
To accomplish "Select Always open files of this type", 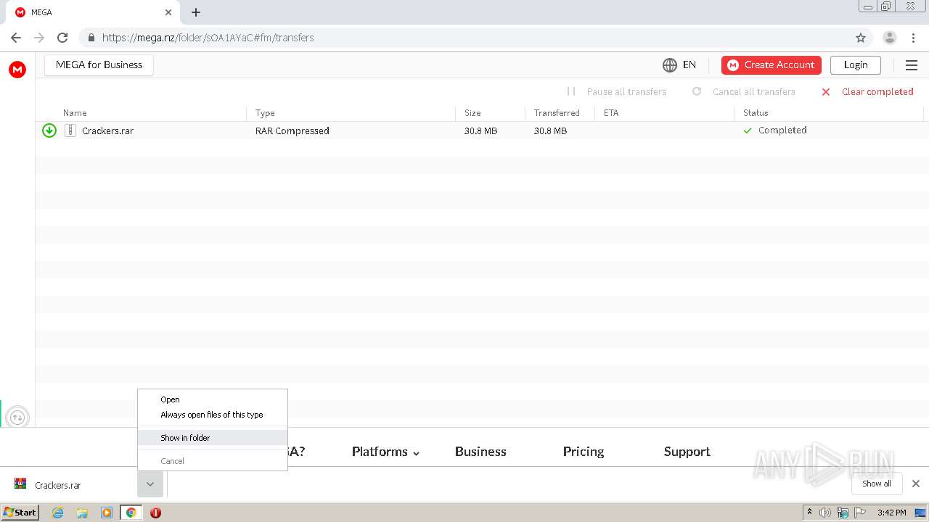I will (x=212, y=415).
